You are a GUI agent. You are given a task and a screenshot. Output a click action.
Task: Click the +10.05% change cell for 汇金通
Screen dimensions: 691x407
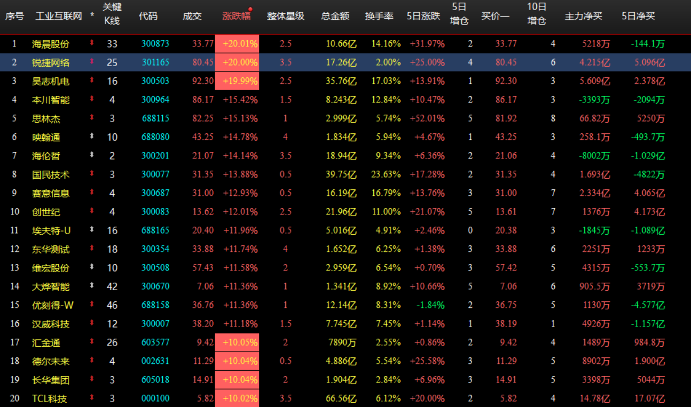[237, 342]
